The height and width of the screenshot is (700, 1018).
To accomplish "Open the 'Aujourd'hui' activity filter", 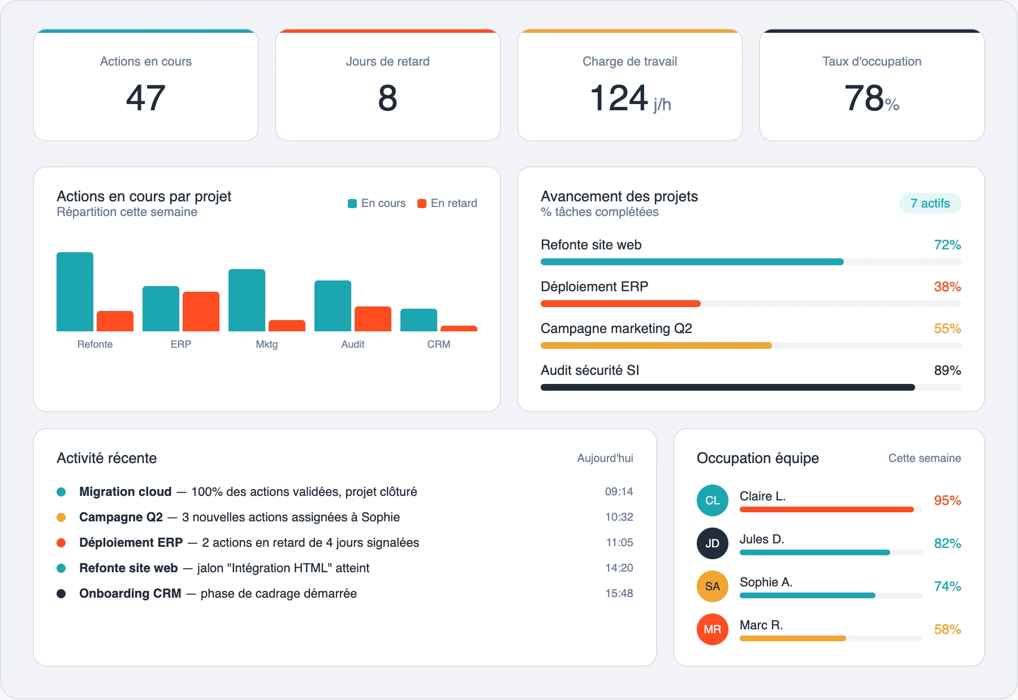I will 605,459.
